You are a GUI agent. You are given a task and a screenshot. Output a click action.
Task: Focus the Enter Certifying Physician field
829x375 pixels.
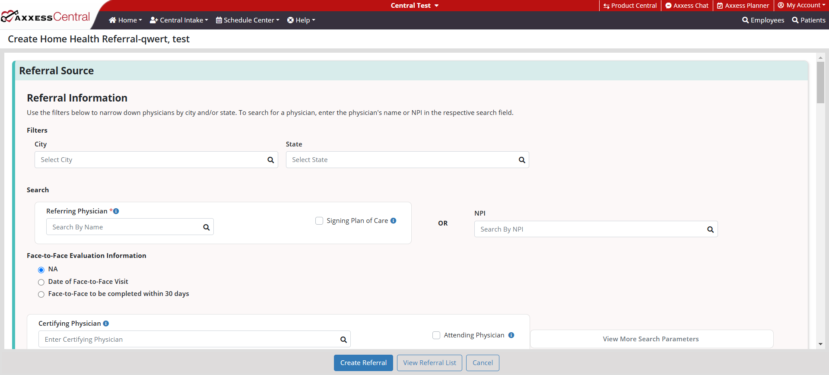(x=194, y=340)
